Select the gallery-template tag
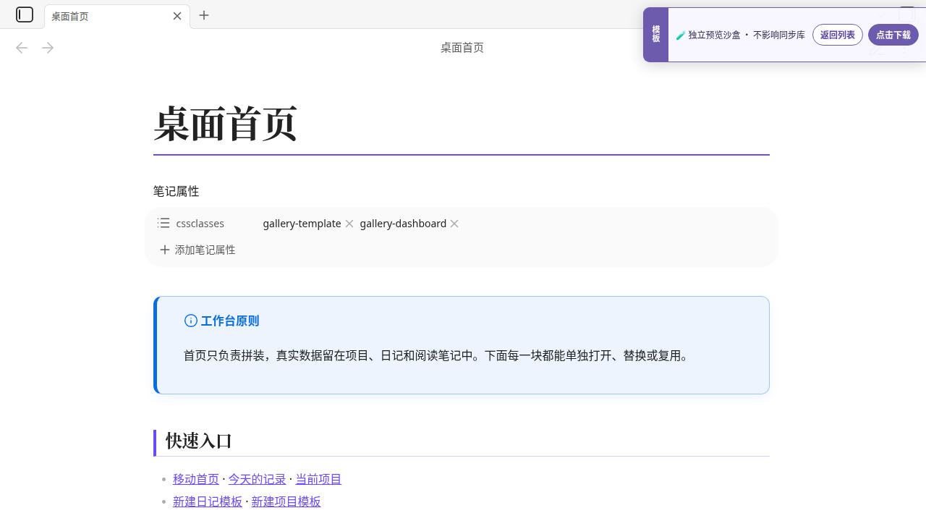Viewport: 926px width, 521px height. coord(302,224)
